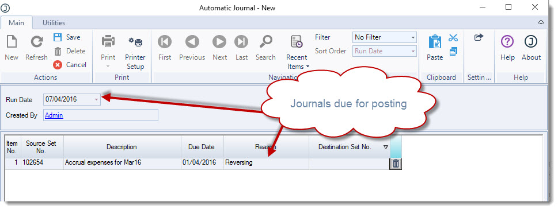Select source set cell 102654
The height and width of the screenshot is (210, 558).
click(43, 163)
